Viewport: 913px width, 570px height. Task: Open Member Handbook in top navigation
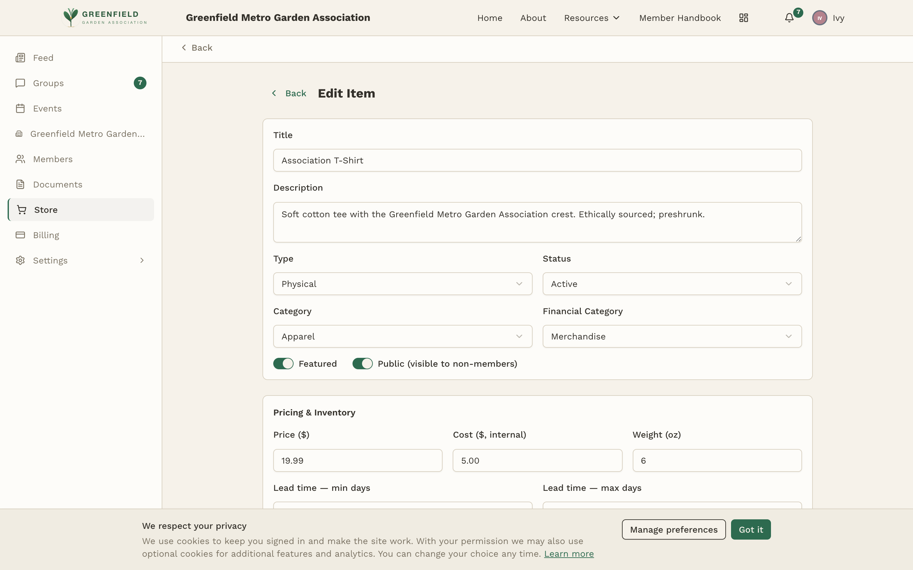coord(679,18)
